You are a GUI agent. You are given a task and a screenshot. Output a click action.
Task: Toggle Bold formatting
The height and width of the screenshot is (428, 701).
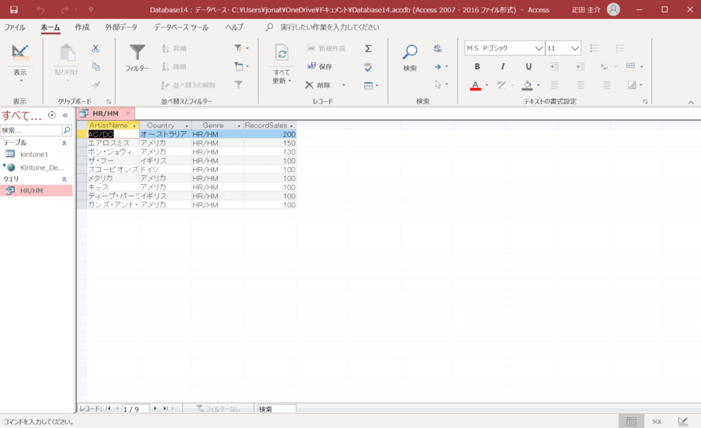tap(477, 66)
